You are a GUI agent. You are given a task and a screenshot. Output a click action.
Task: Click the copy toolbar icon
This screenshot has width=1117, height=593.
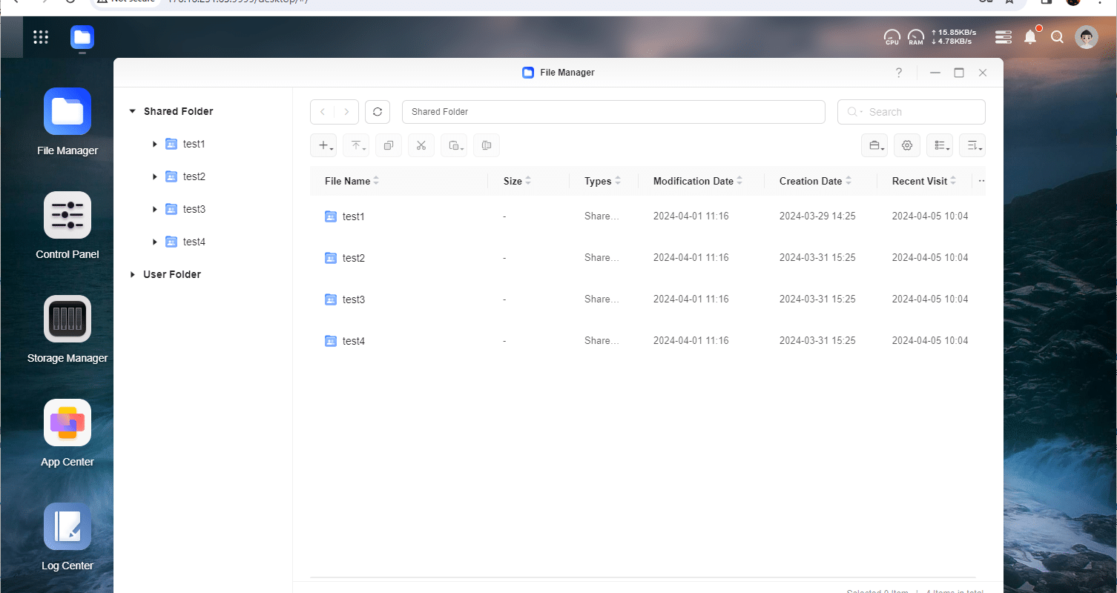[x=388, y=145]
